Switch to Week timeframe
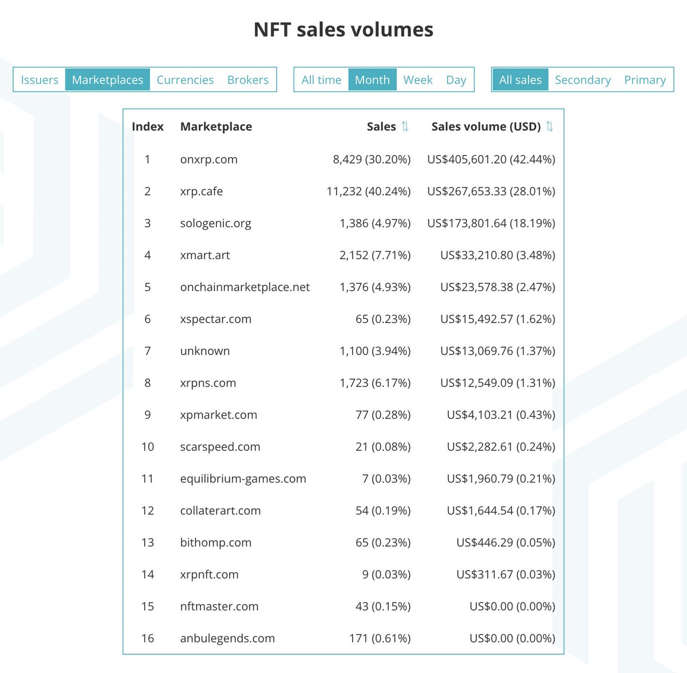687x673 pixels. point(417,79)
